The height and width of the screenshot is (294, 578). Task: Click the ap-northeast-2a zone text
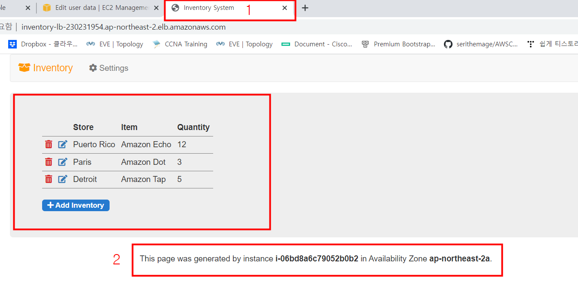[x=459, y=259]
